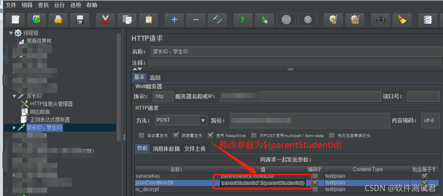The width and height of the screenshot is (443, 196).
Task: Stop the running test
Action: coord(286,20)
